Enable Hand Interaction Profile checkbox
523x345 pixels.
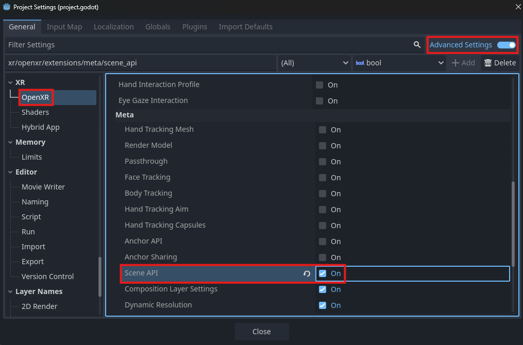[x=319, y=85]
